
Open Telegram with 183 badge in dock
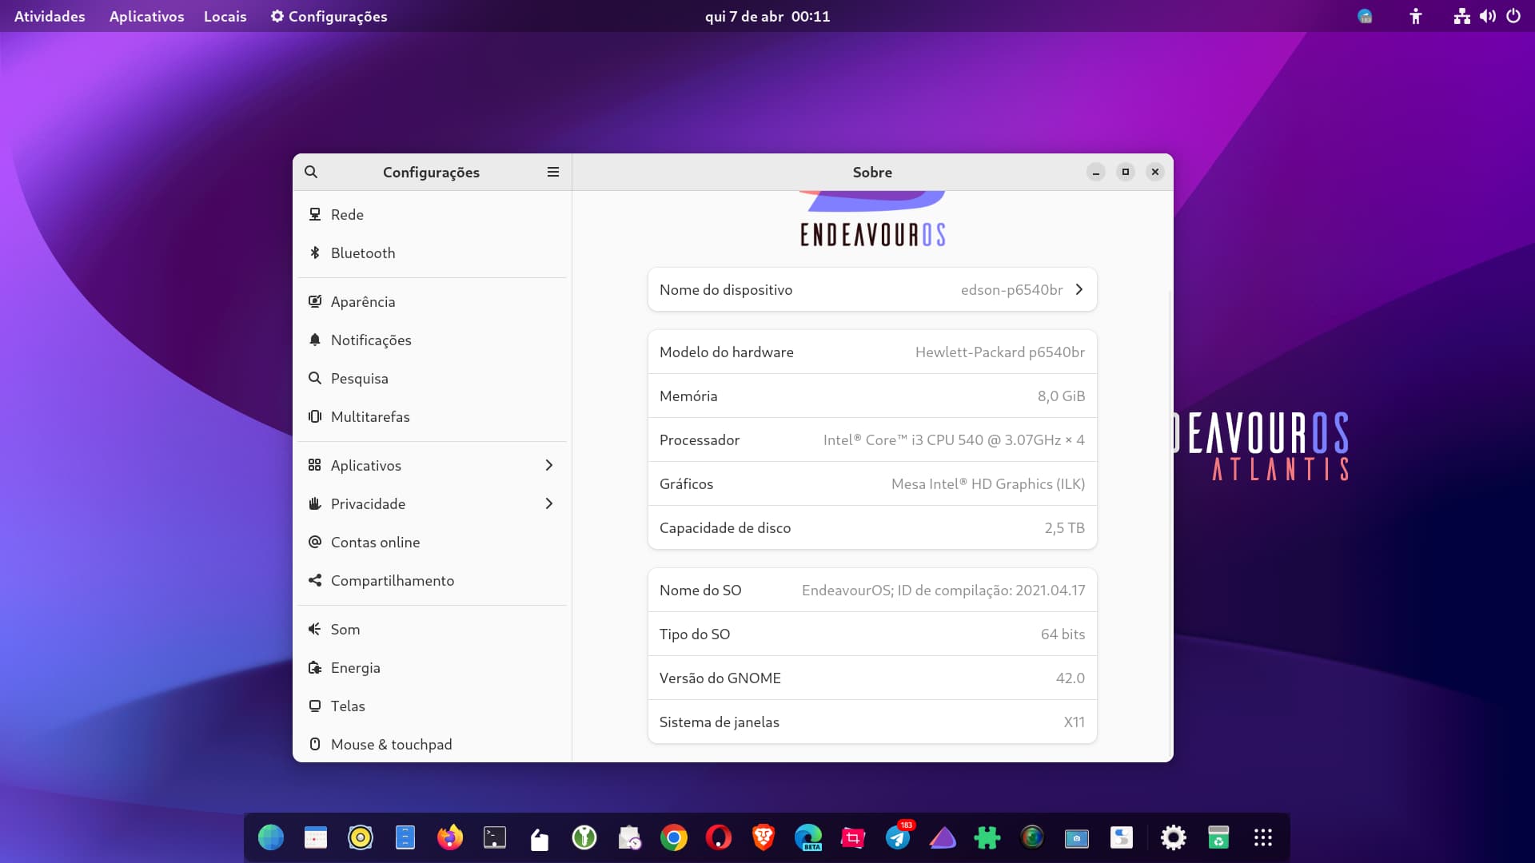click(898, 837)
